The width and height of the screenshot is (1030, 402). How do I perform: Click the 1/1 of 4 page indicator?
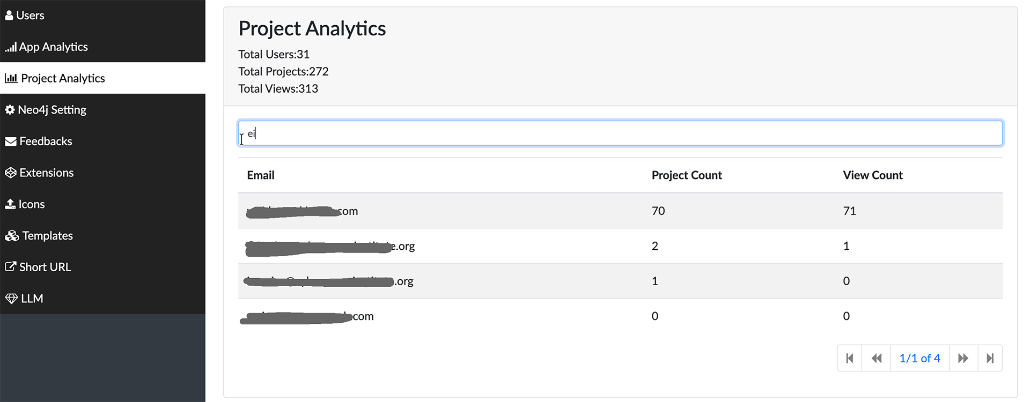(919, 358)
